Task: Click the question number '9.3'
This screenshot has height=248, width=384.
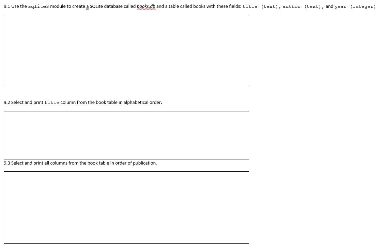Action: (7, 163)
